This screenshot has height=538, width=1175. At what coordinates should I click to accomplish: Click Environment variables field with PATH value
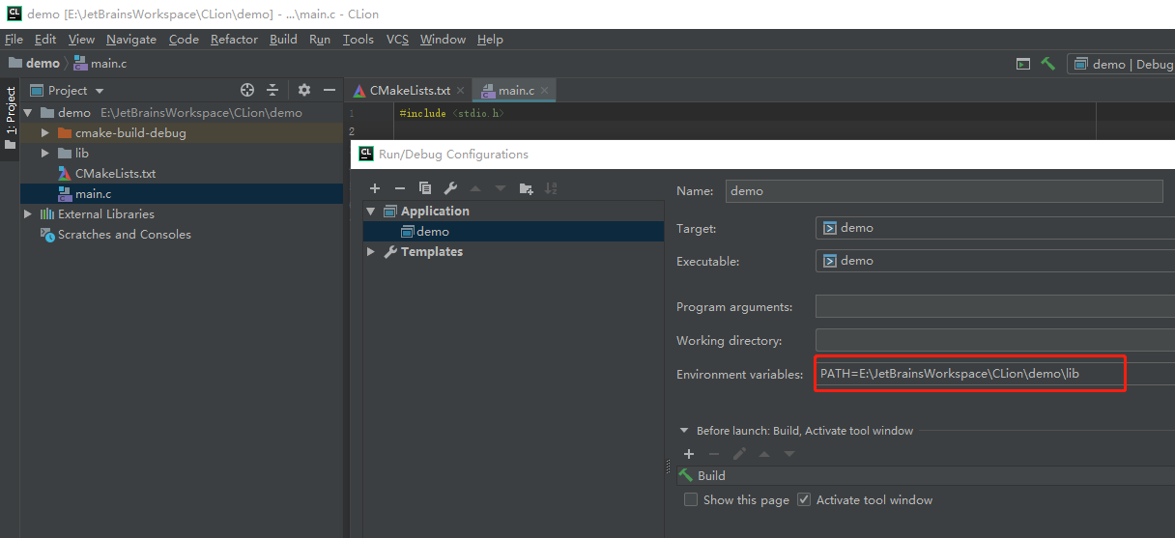click(x=995, y=373)
